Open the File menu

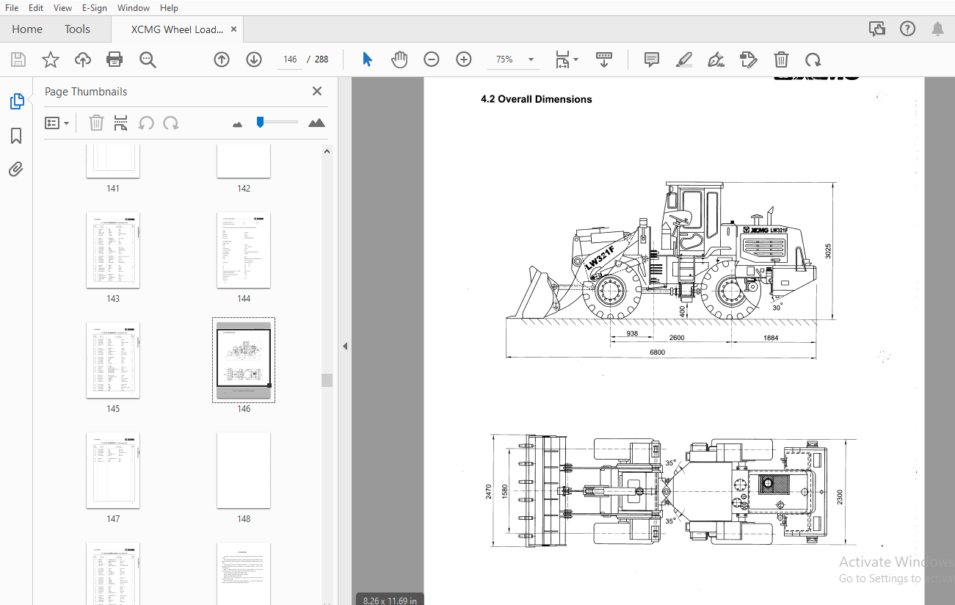[12, 8]
